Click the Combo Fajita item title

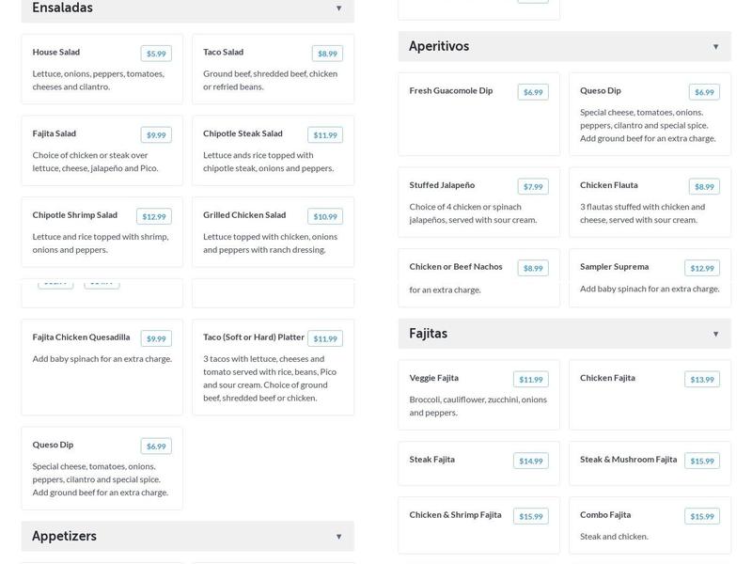tap(605, 515)
